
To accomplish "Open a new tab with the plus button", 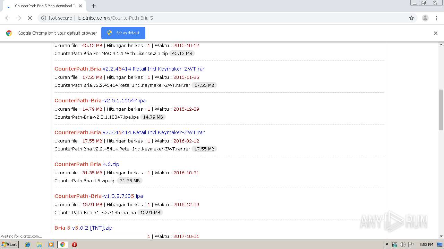I will (x=94, y=6).
